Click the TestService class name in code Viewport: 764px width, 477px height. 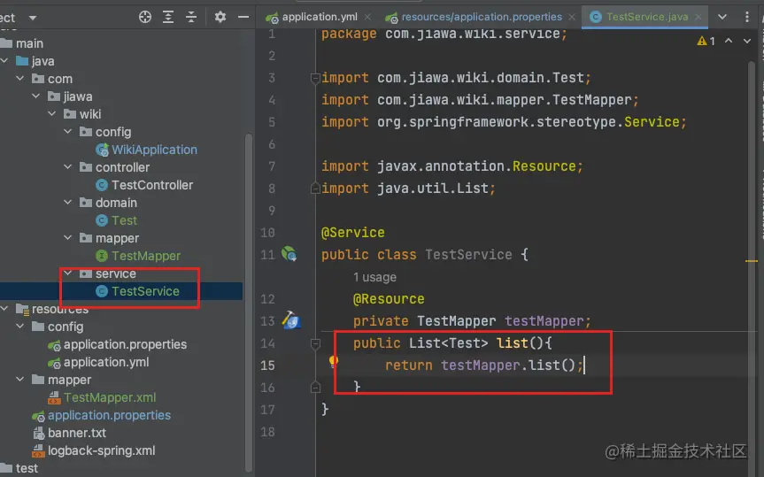click(468, 254)
